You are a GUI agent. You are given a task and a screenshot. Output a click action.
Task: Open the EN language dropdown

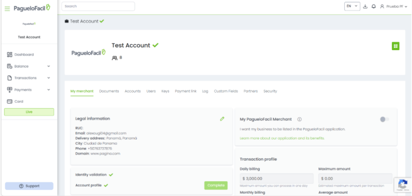pyautogui.click(x=352, y=6)
